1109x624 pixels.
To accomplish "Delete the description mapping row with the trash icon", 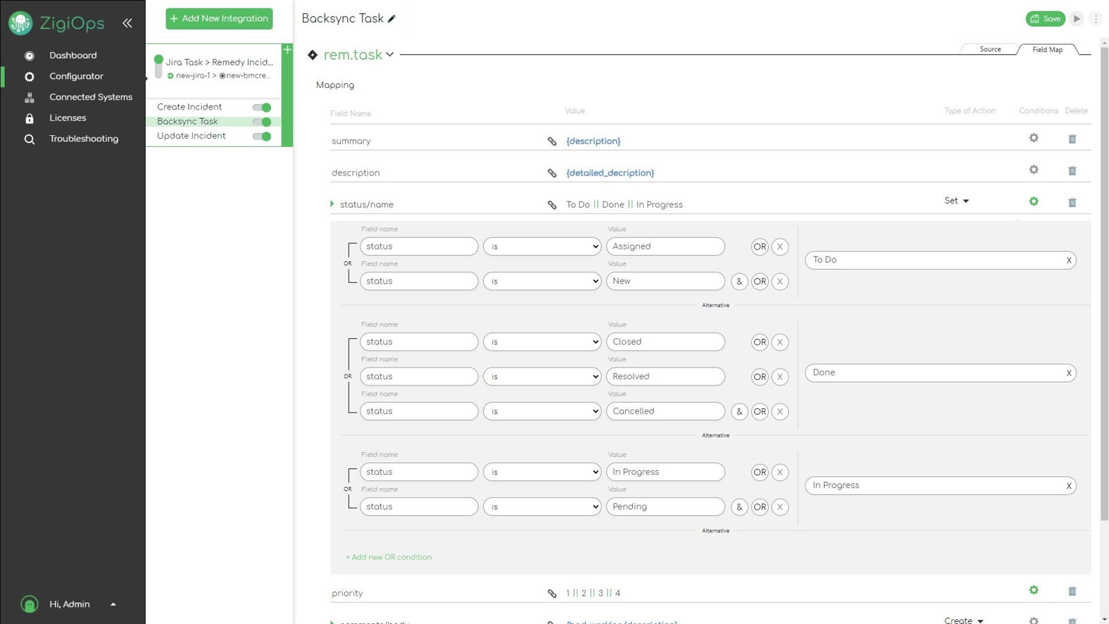I will 1072,170.
